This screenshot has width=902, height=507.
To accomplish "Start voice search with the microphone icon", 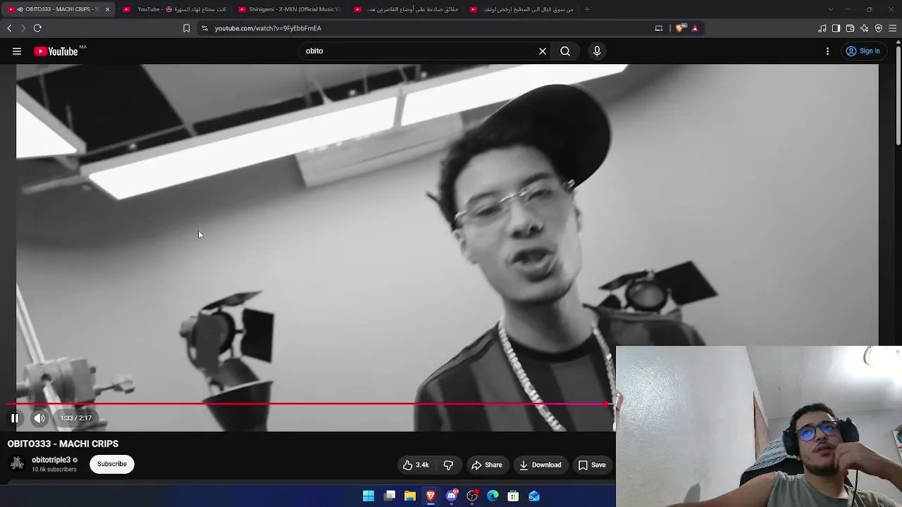I will point(597,51).
